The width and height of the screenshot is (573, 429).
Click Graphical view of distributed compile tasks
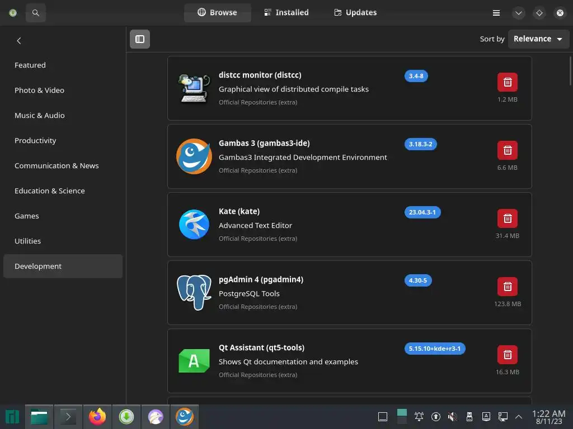pyautogui.click(x=293, y=89)
